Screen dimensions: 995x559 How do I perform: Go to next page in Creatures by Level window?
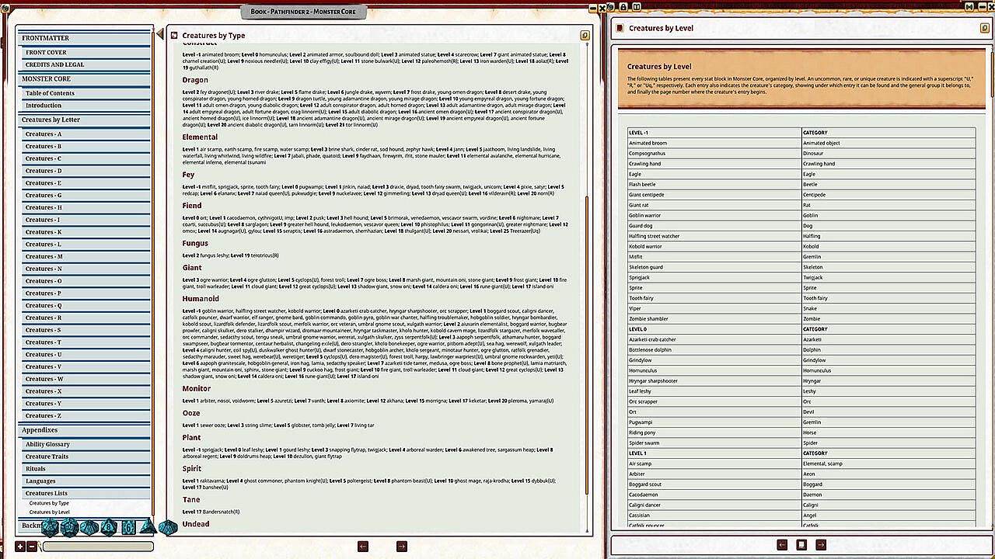click(x=821, y=545)
